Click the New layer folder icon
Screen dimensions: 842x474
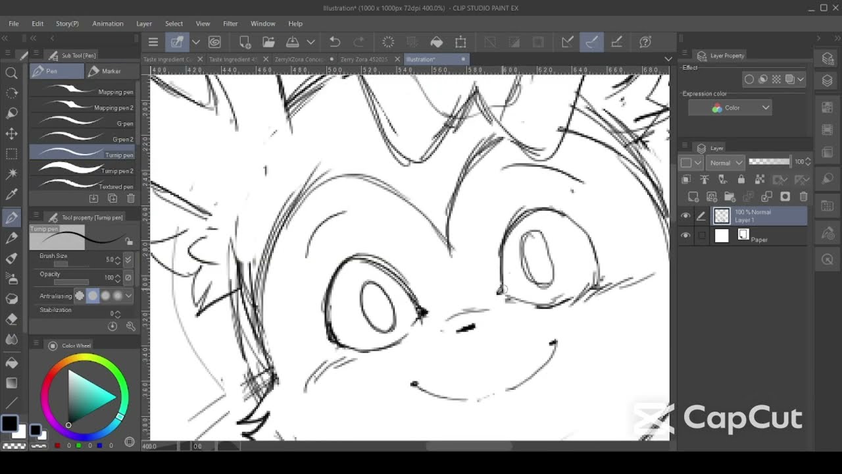click(730, 196)
